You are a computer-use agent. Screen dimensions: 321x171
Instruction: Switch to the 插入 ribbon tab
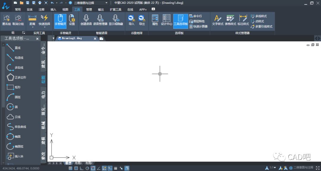53,10
